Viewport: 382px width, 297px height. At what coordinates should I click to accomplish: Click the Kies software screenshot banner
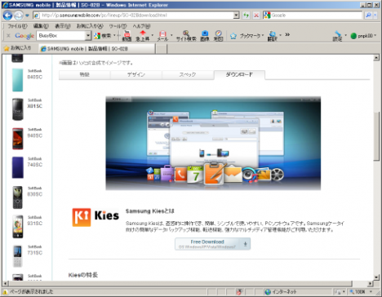[213, 143]
